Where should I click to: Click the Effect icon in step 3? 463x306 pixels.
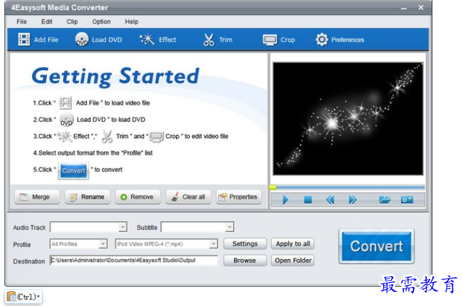(x=65, y=136)
